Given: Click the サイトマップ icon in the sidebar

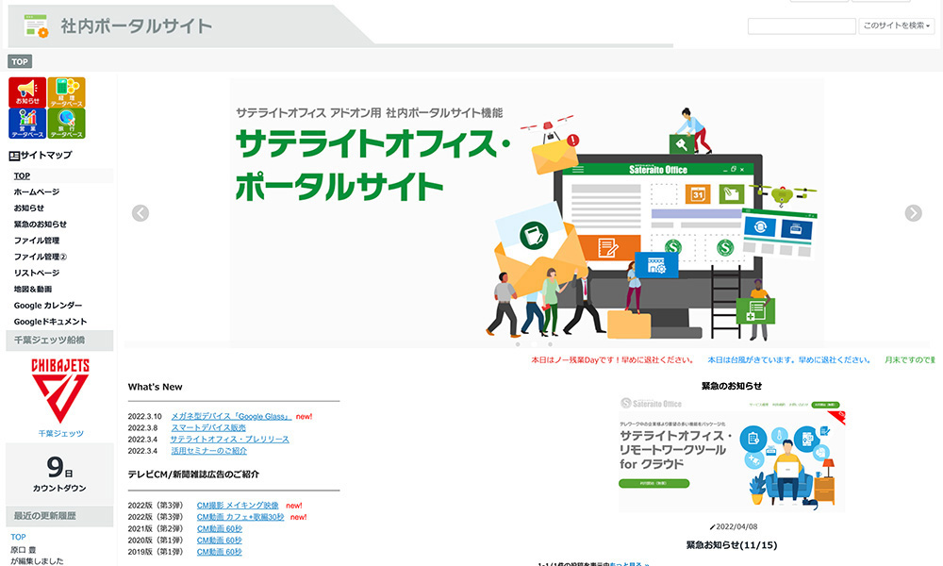Looking at the screenshot, I should (14, 156).
